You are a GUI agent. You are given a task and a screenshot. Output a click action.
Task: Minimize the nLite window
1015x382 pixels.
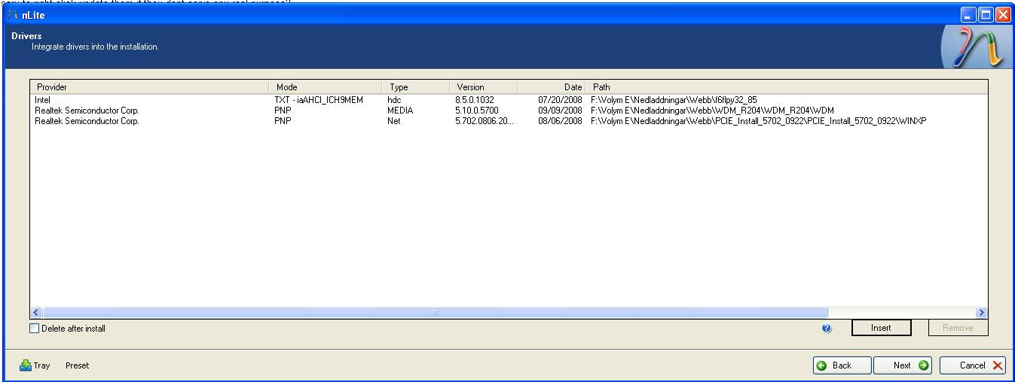pyautogui.click(x=971, y=15)
